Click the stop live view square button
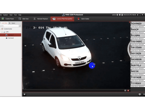145x111 pixels. [x=24, y=94]
